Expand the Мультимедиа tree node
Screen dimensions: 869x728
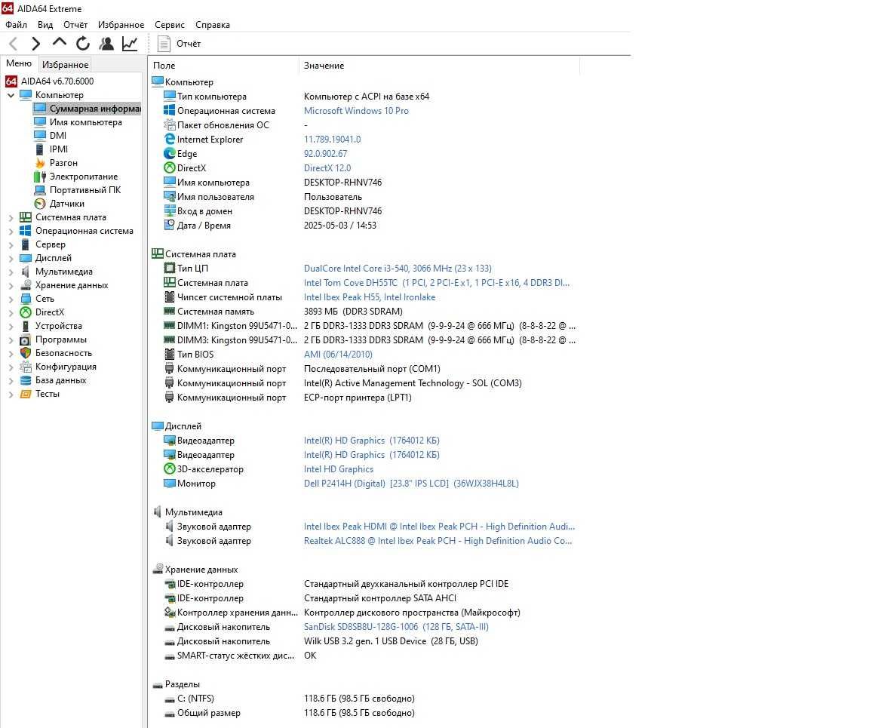click(11, 272)
